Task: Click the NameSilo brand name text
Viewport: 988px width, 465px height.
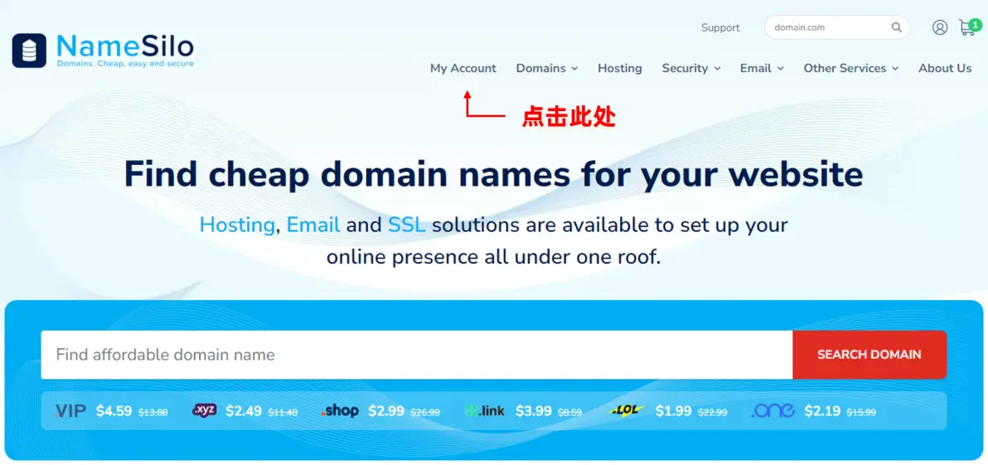Action: [x=125, y=46]
